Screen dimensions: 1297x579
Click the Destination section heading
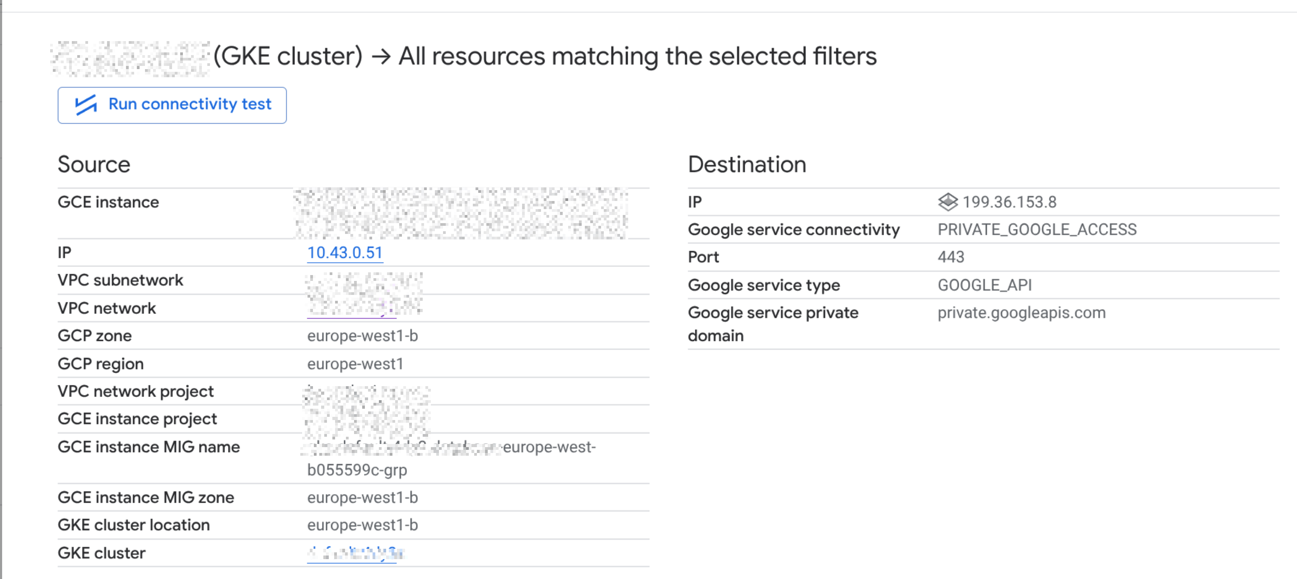click(747, 164)
